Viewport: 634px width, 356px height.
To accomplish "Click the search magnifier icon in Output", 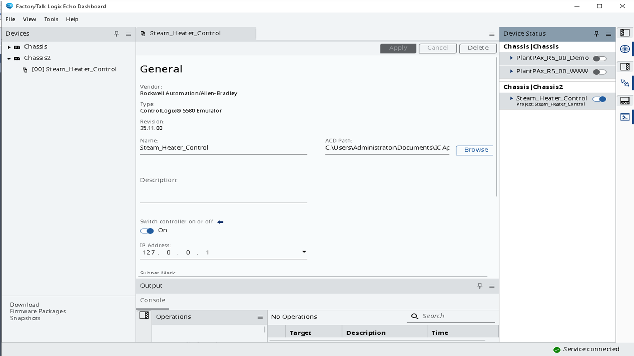I will point(414,316).
